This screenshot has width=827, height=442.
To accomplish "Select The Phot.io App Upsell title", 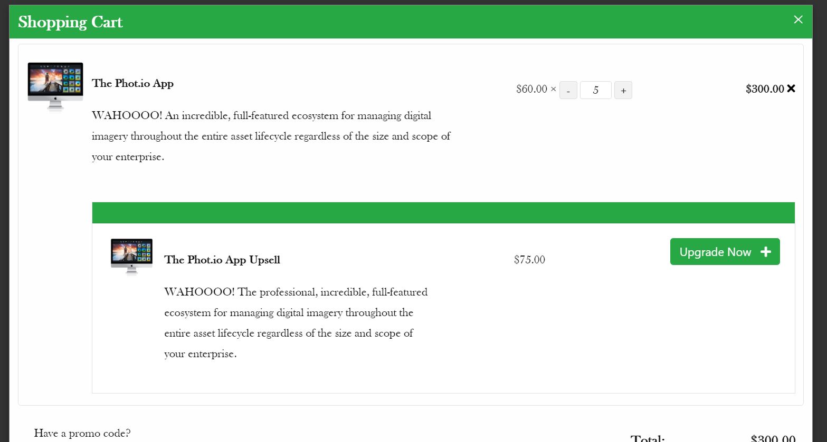I will click(x=222, y=260).
